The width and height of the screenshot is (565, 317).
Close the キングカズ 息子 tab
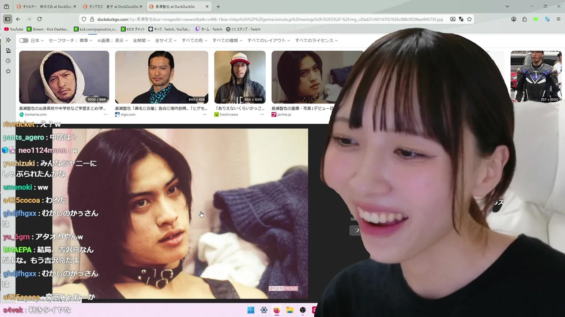coord(141,7)
